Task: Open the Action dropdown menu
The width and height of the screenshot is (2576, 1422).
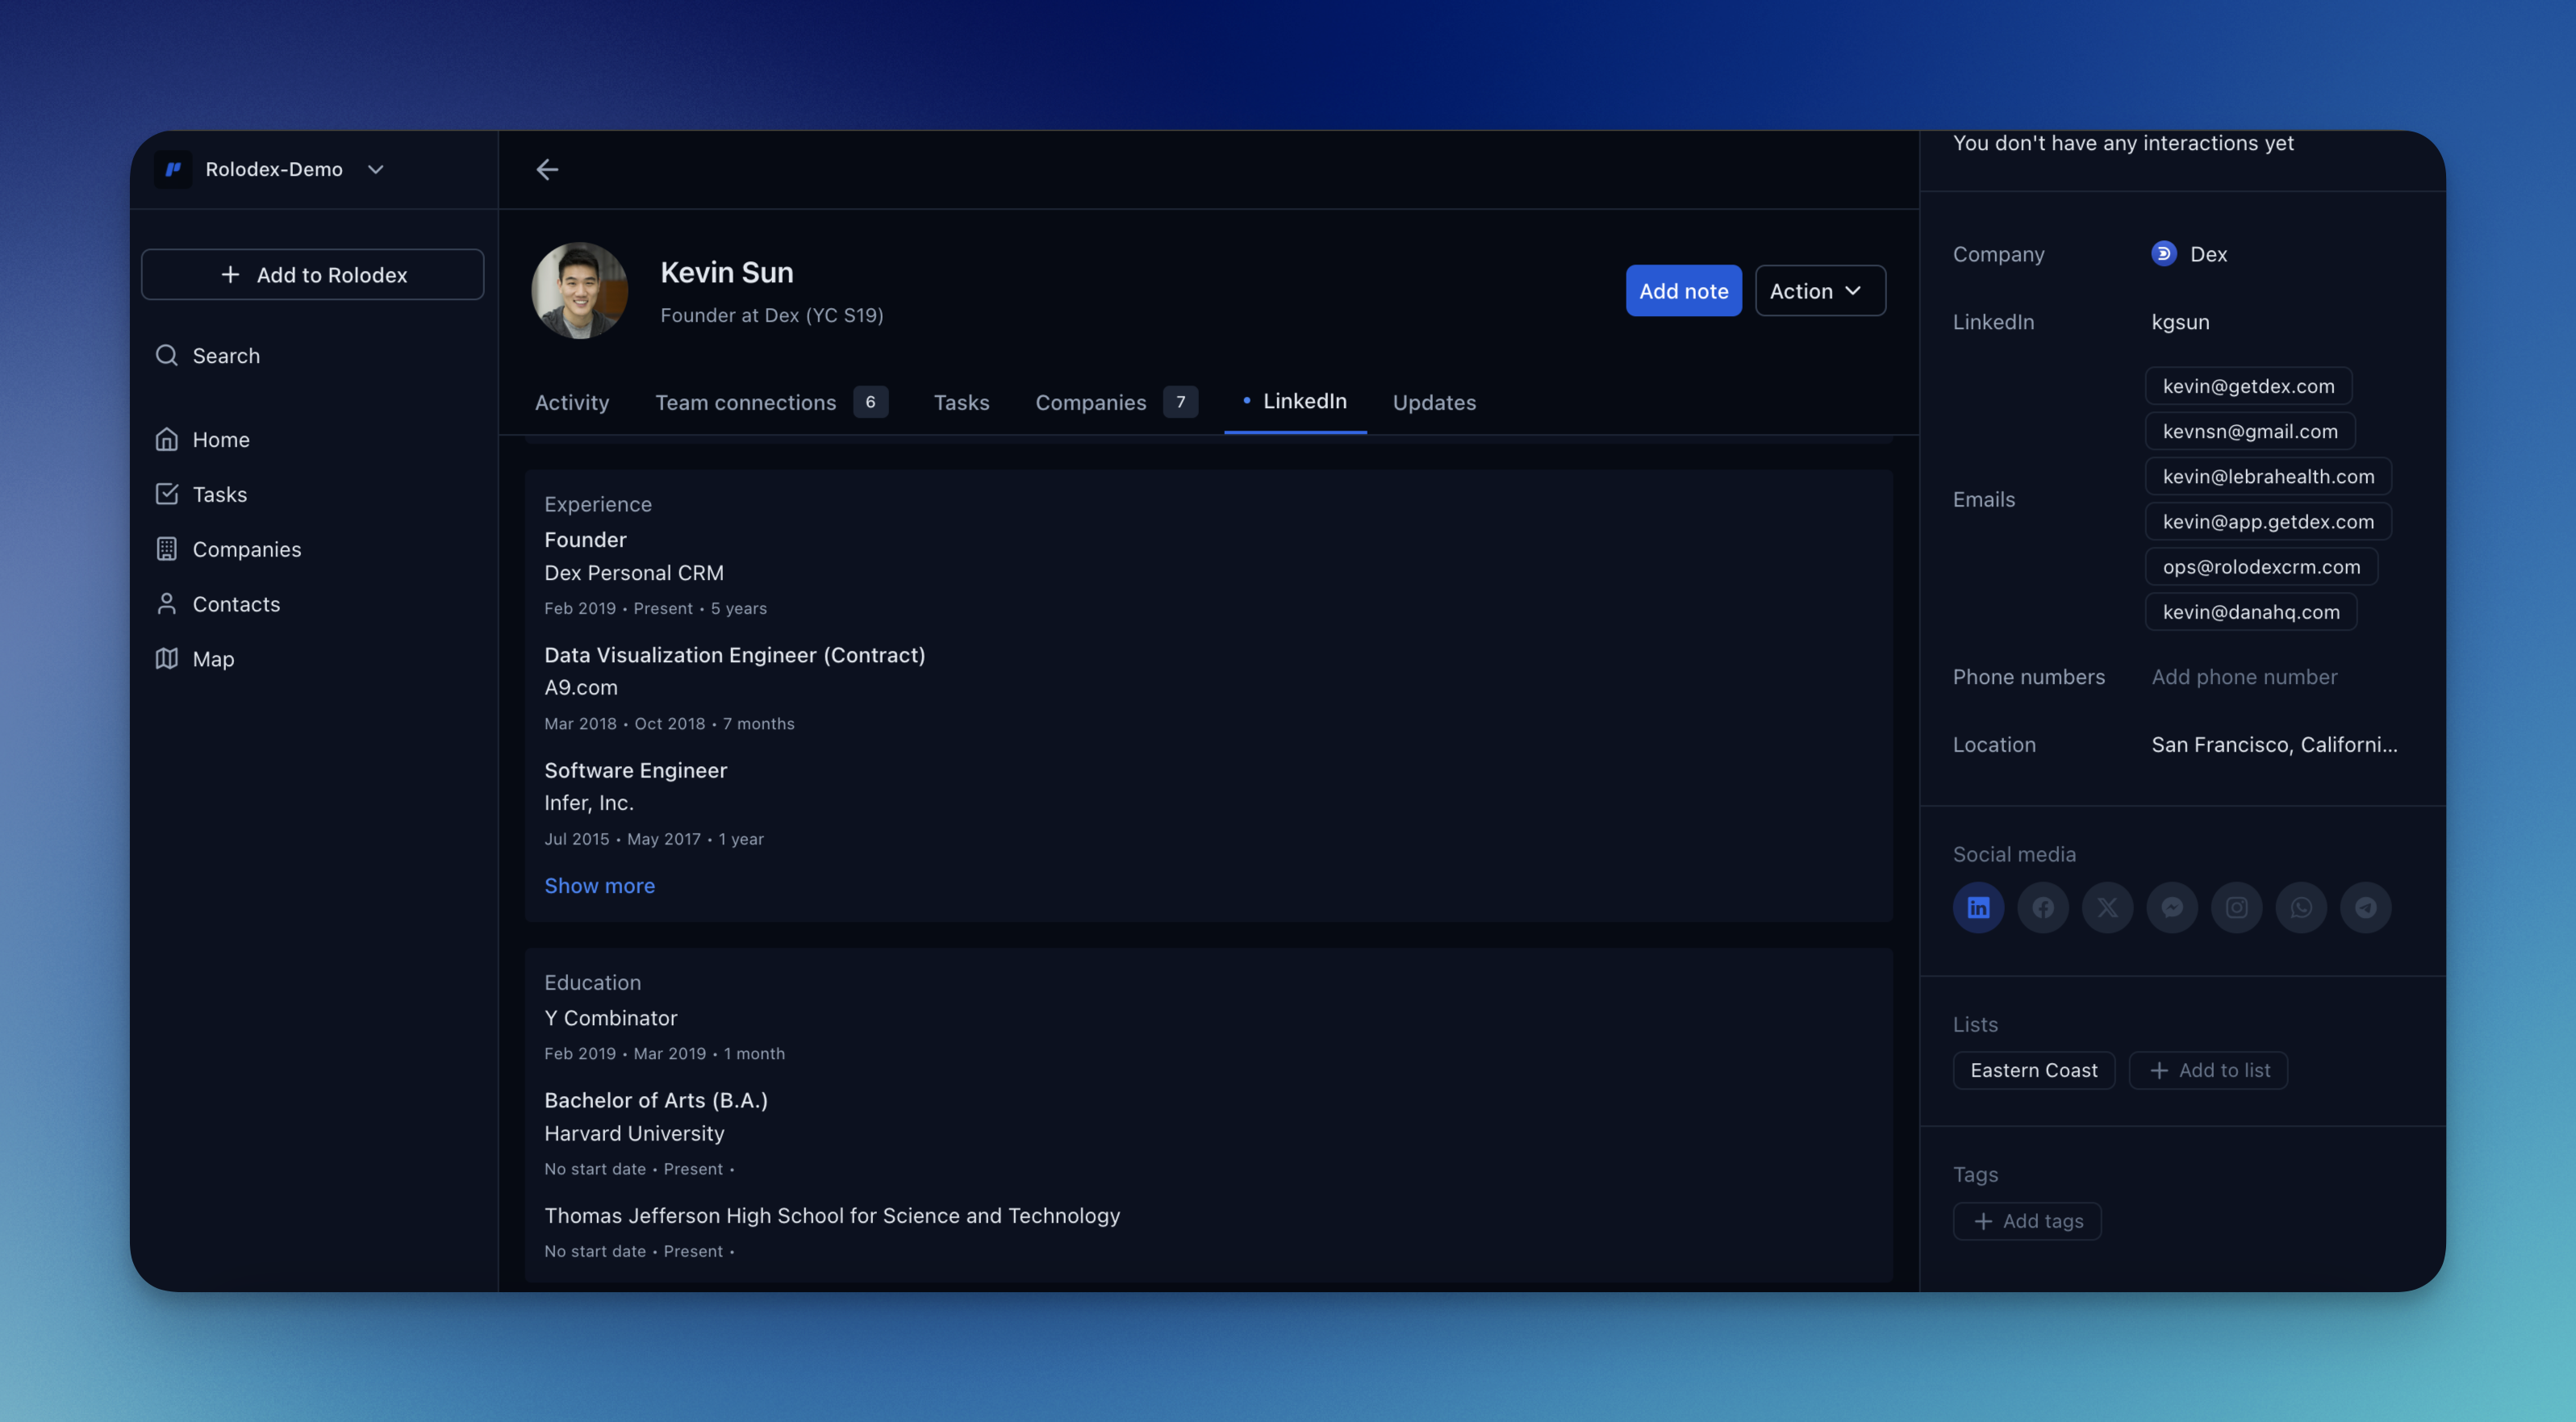Action: click(x=1819, y=291)
